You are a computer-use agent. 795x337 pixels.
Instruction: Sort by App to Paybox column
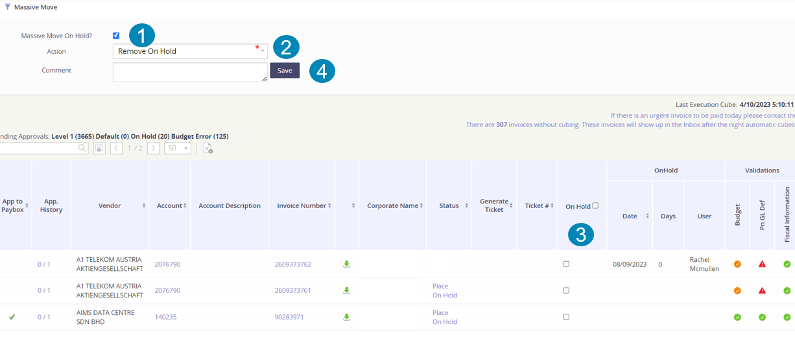tap(27, 205)
